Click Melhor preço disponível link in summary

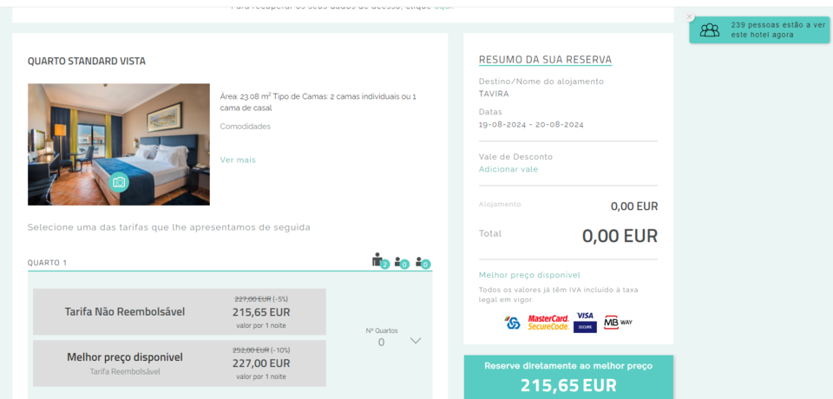point(528,275)
